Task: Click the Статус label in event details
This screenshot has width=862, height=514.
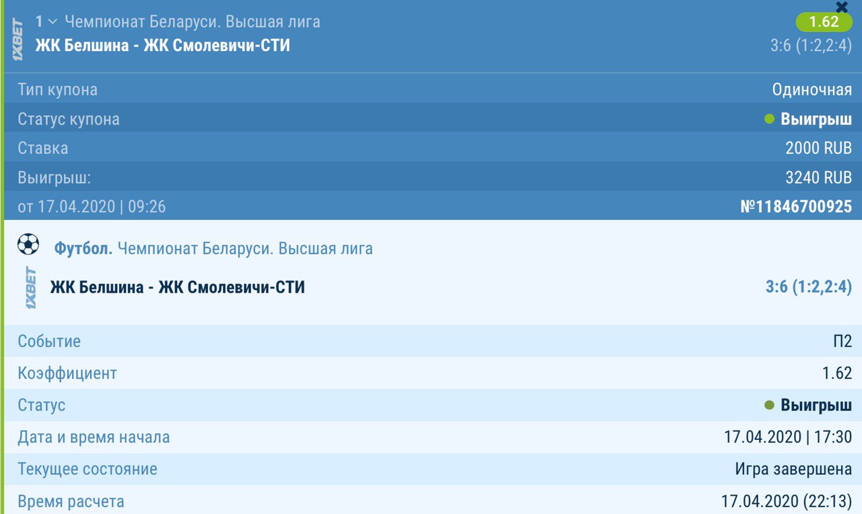Action: tap(42, 405)
